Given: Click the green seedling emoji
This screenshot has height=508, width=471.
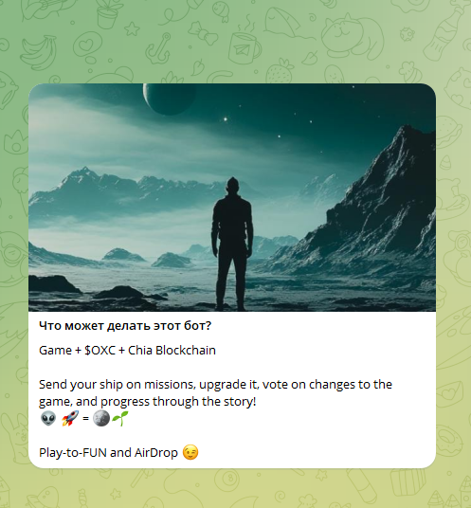Looking at the screenshot, I should (x=119, y=418).
